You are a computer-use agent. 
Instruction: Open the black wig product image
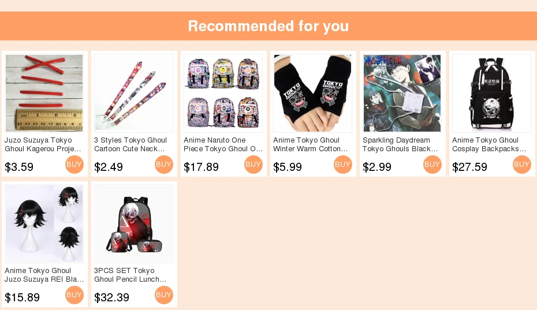(x=44, y=223)
